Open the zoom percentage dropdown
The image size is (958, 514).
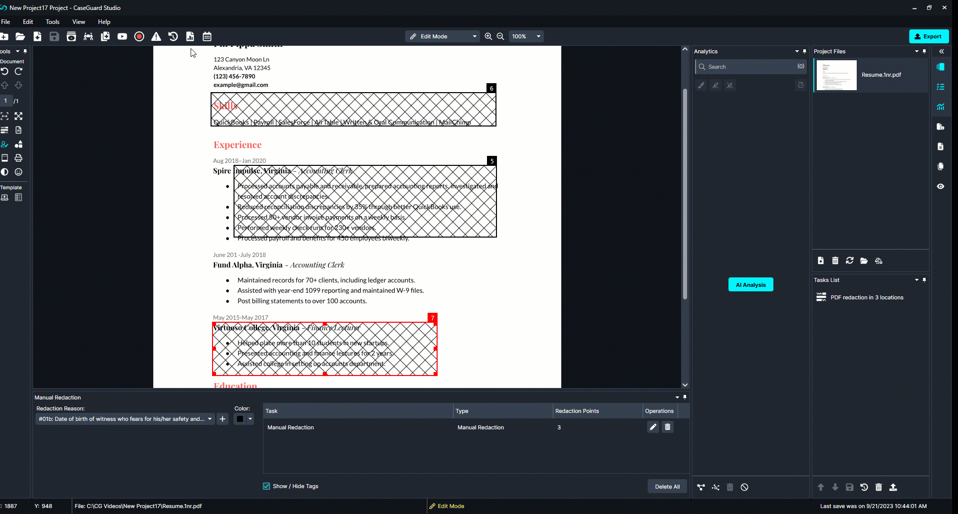[538, 36]
